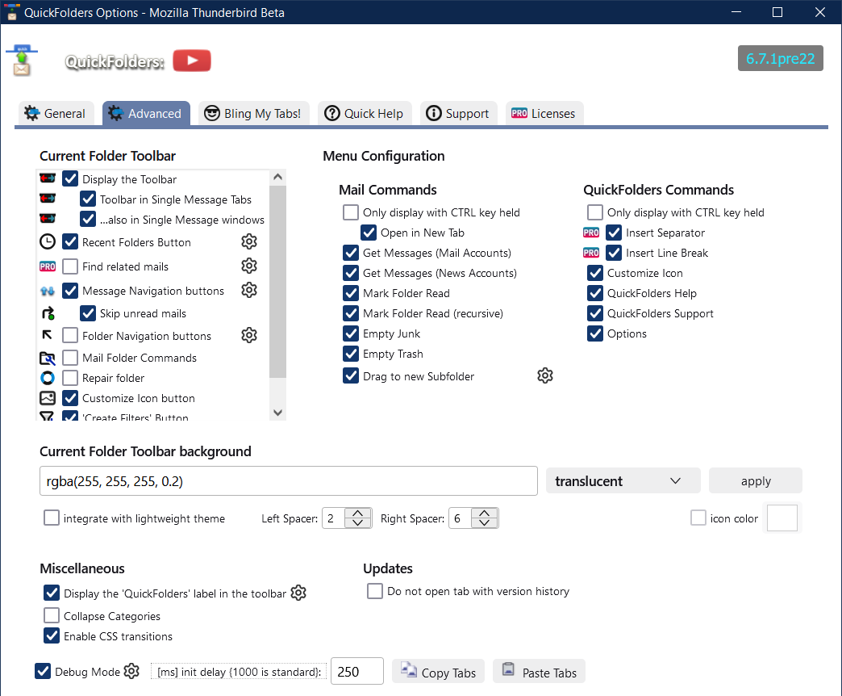Click the YouTube video icon beside QuickFolders

click(192, 61)
